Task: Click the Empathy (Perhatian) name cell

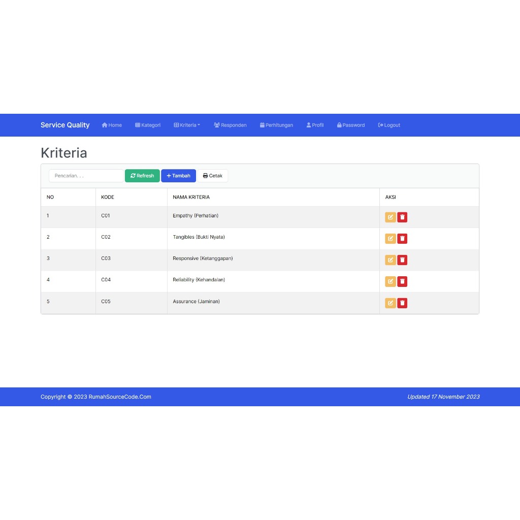Action: 273,217
